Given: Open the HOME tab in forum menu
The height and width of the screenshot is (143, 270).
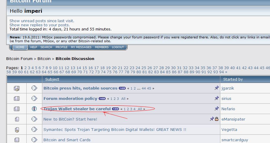Looking at the screenshot, I should pyautogui.click(x=20, y=47).
